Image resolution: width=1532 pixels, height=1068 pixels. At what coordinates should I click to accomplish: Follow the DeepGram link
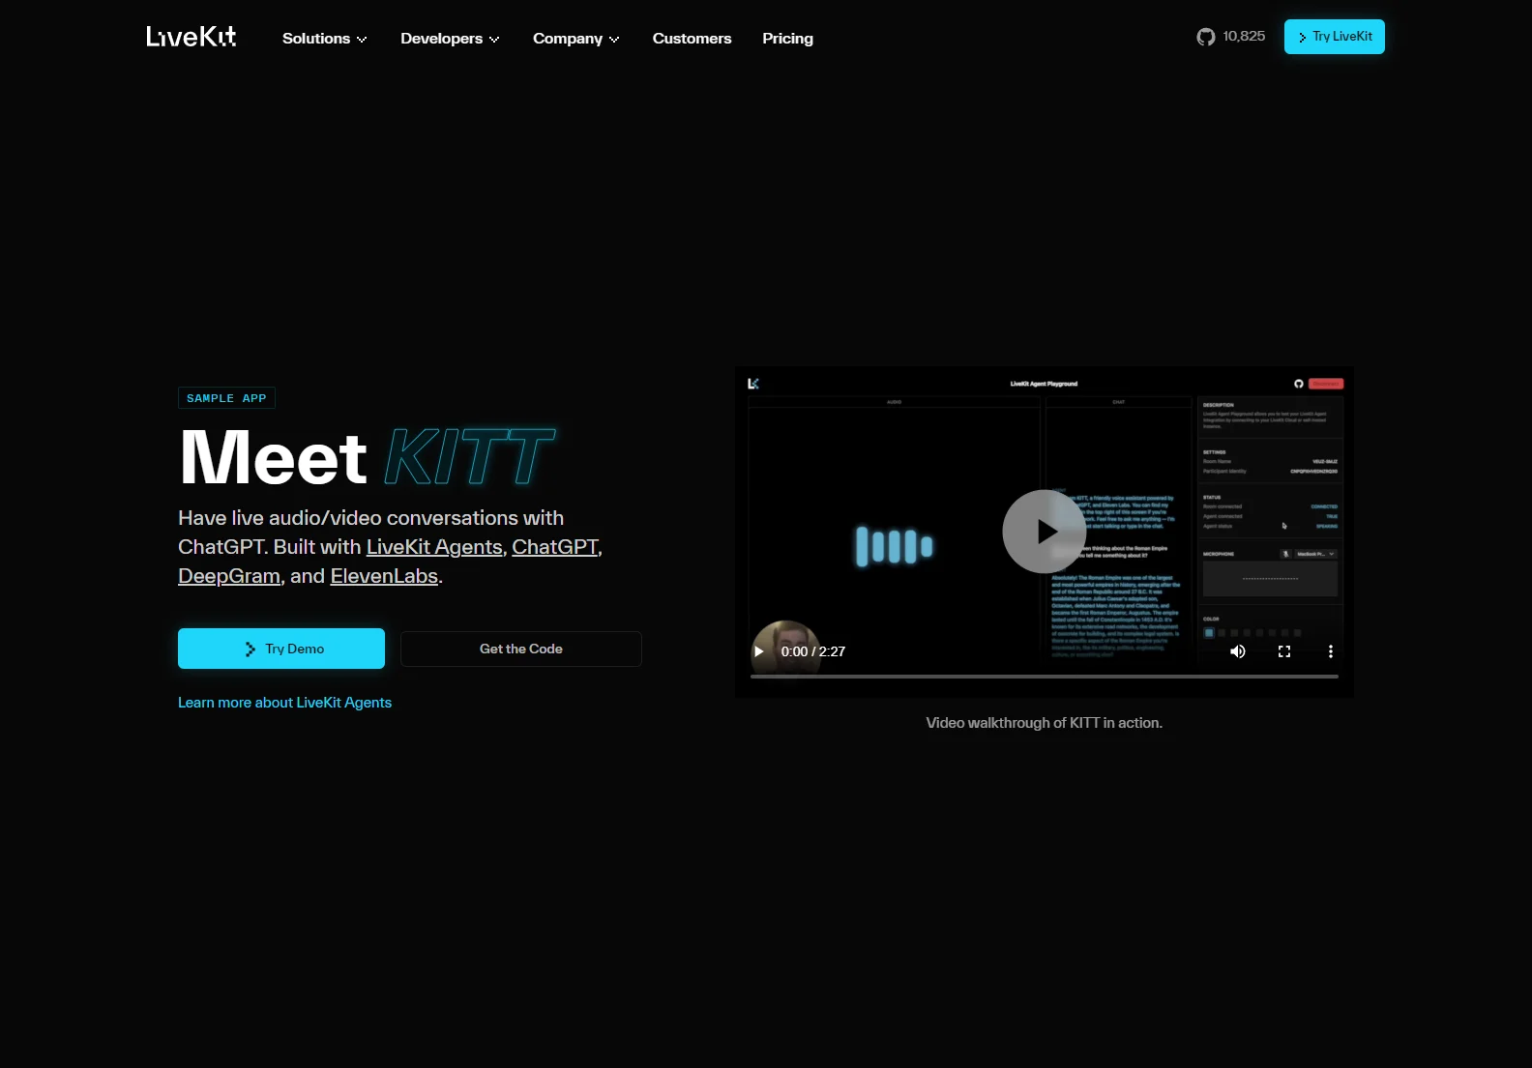pyautogui.click(x=229, y=576)
